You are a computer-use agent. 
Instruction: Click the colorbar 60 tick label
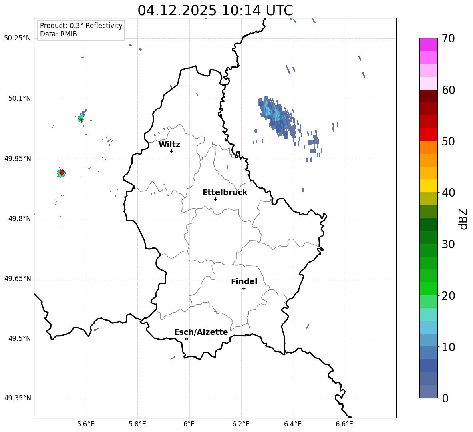pos(448,90)
